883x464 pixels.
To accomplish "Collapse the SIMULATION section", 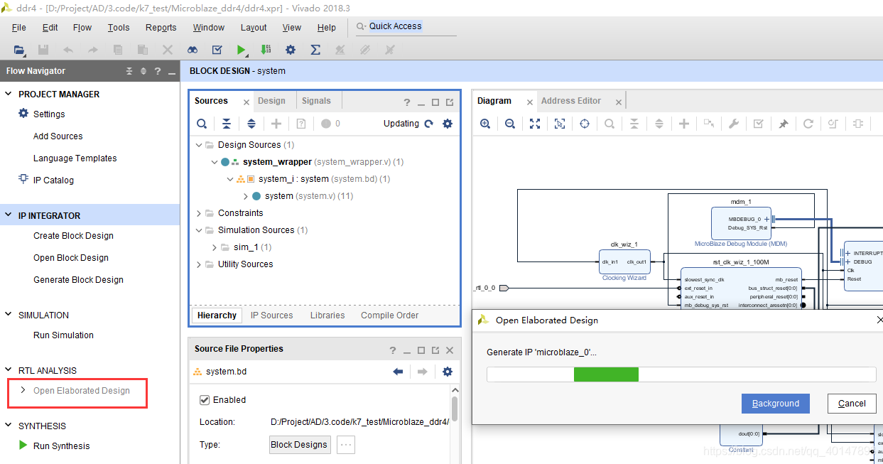I will pyautogui.click(x=9, y=315).
